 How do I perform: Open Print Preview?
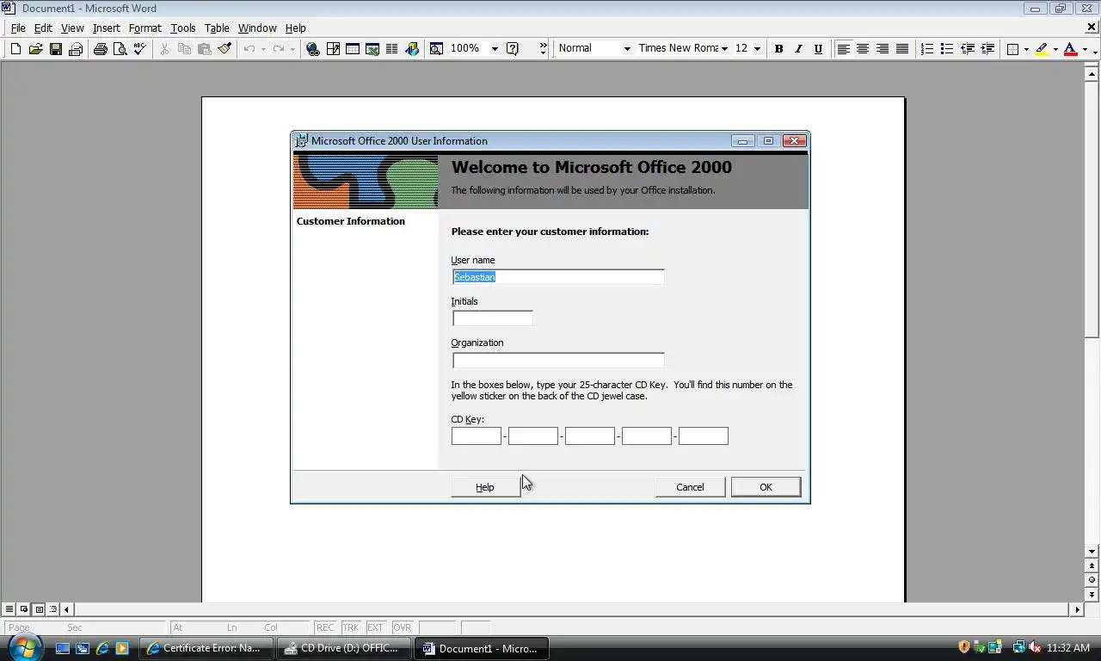coord(120,49)
